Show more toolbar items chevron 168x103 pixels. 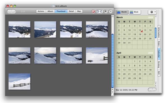coord(110,11)
